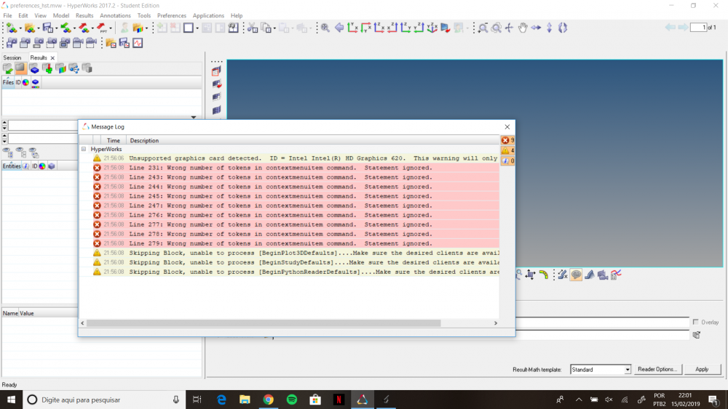
Task: Open Spotify from the taskbar
Action: 292,400
